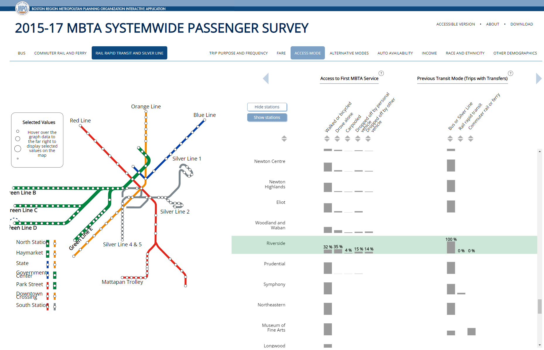Sort ascending by Commuter rail or ferry

[x=471, y=137]
